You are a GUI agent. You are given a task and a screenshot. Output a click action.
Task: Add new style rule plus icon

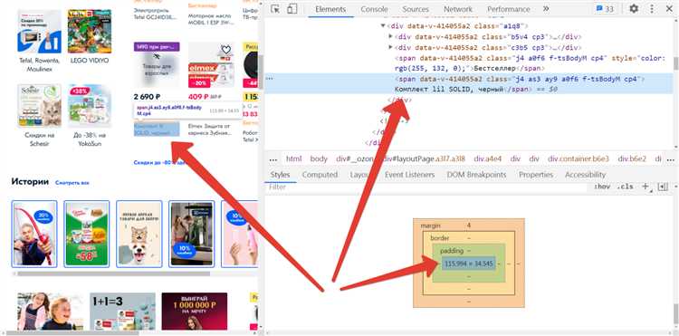pyautogui.click(x=646, y=187)
